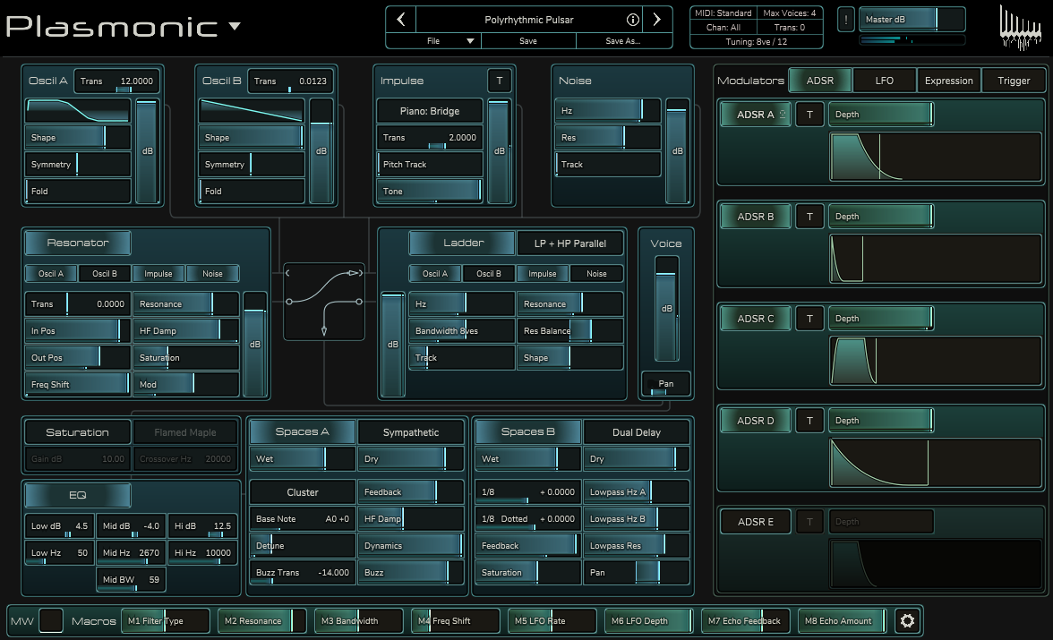The height and width of the screenshot is (640, 1053).
Task: Switch to the Expression modulators tab
Action: click(948, 81)
